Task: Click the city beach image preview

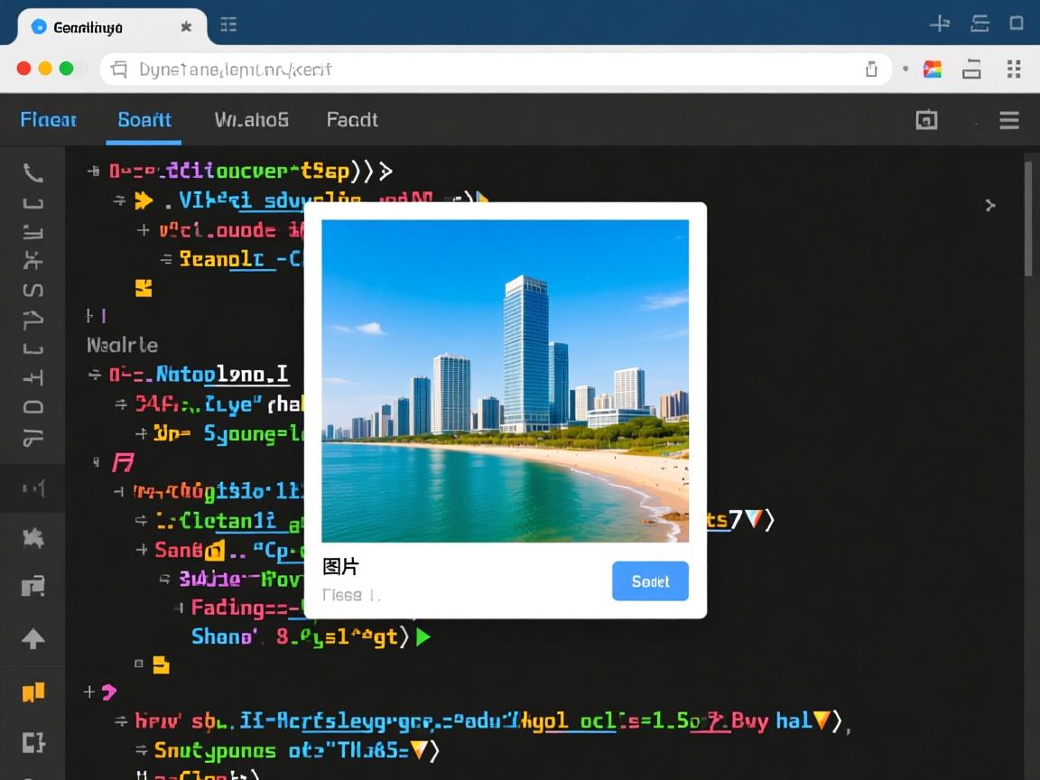Action: pyautogui.click(x=505, y=380)
